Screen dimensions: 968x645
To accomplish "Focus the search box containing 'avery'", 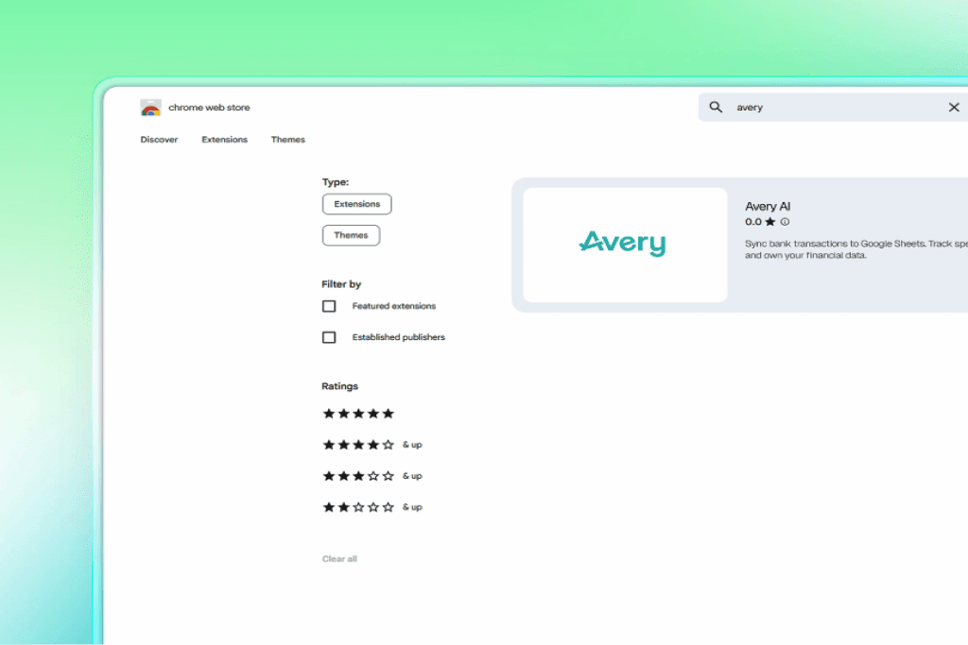I will 834,108.
